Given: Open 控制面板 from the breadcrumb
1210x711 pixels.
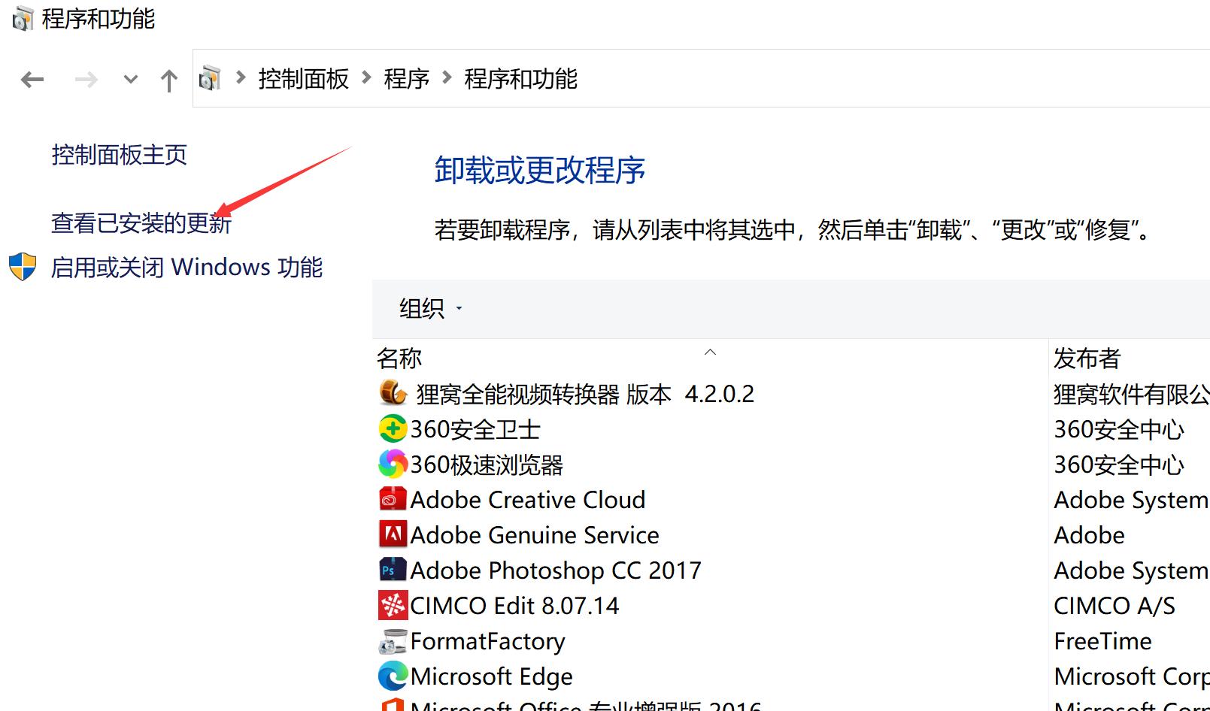Looking at the screenshot, I should pyautogui.click(x=302, y=79).
